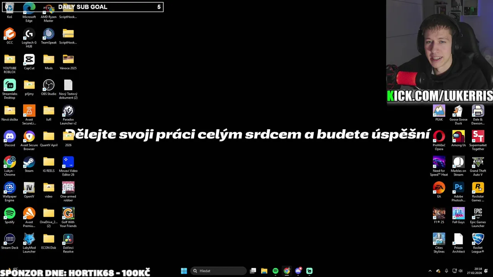Screen dimensions: 493x277
Task: Open CapCut desktop shortcut
Action: tap(29, 62)
